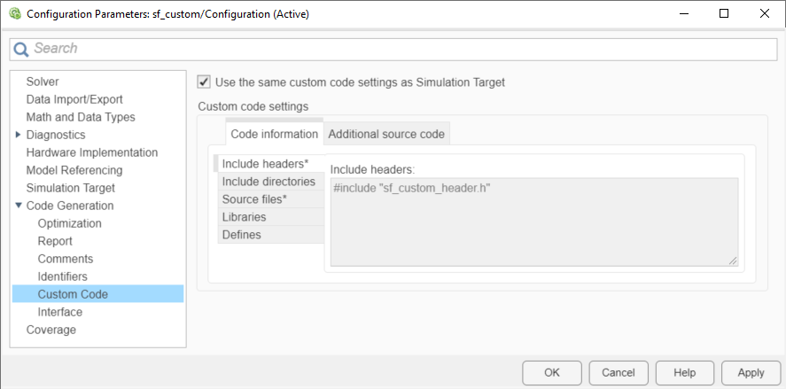Expand the Diagnostics tree node
Screen dimensions: 786x389
[19, 135]
